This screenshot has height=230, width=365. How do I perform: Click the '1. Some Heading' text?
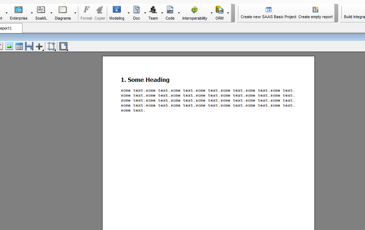[x=145, y=80]
